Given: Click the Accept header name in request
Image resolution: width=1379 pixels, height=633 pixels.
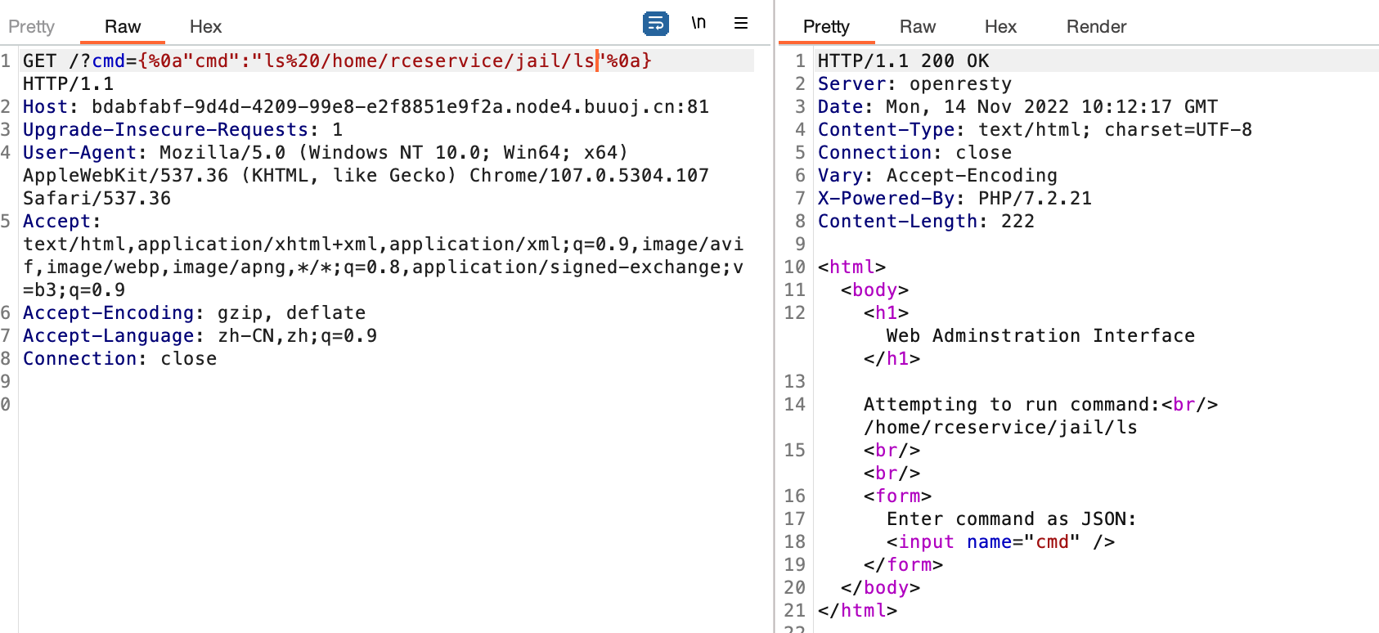Looking at the screenshot, I should pos(62,221).
